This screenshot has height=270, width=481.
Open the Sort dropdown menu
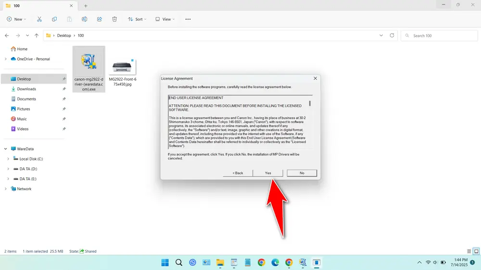click(x=137, y=19)
